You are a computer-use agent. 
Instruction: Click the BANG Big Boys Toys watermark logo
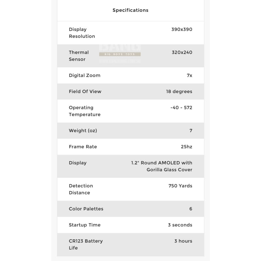(x=120, y=52)
